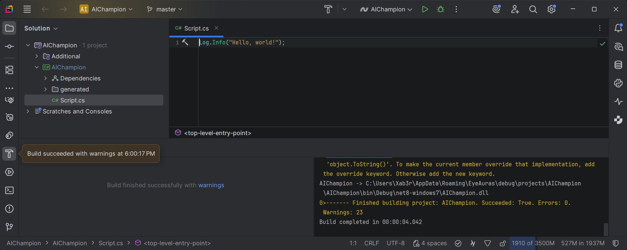Click the green inspection checkmark in editor
Screen dimensions: 627x250
[x=602, y=44]
